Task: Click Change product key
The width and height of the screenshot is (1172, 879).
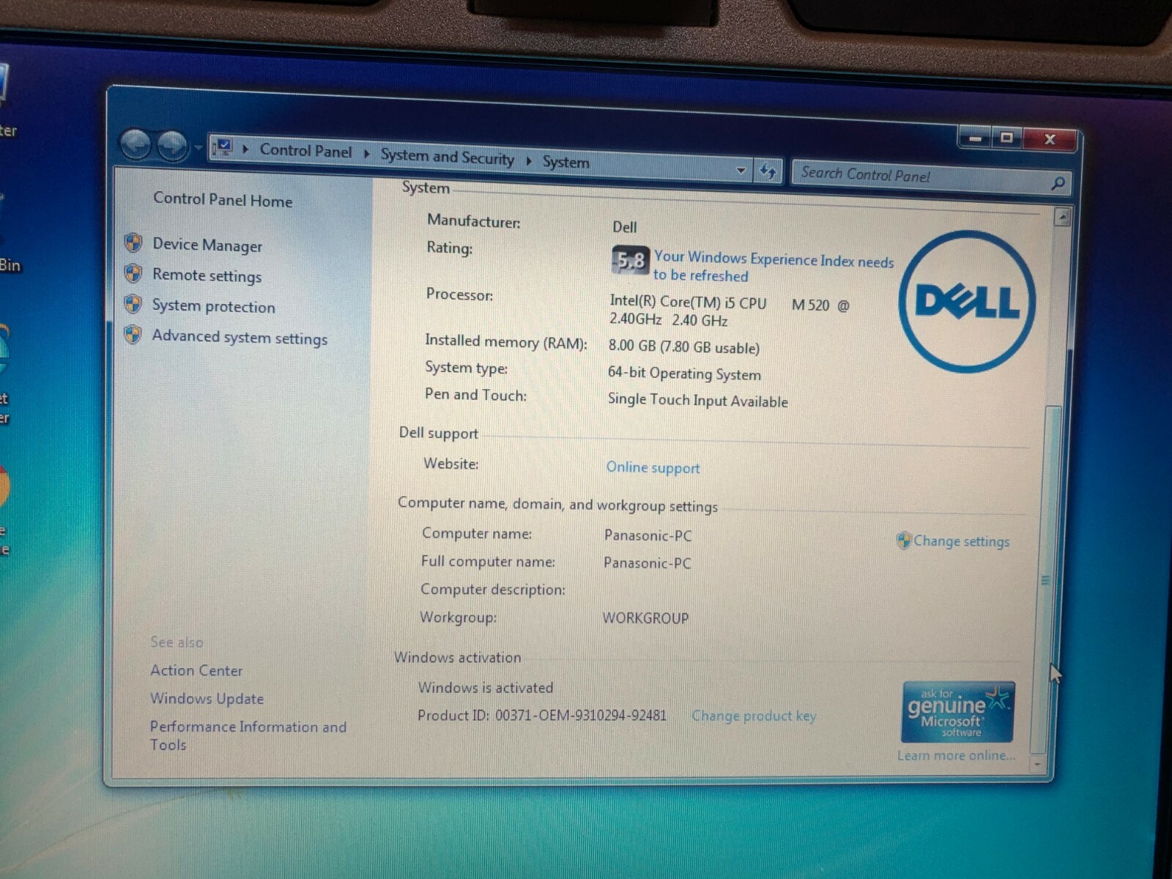Action: click(x=754, y=716)
